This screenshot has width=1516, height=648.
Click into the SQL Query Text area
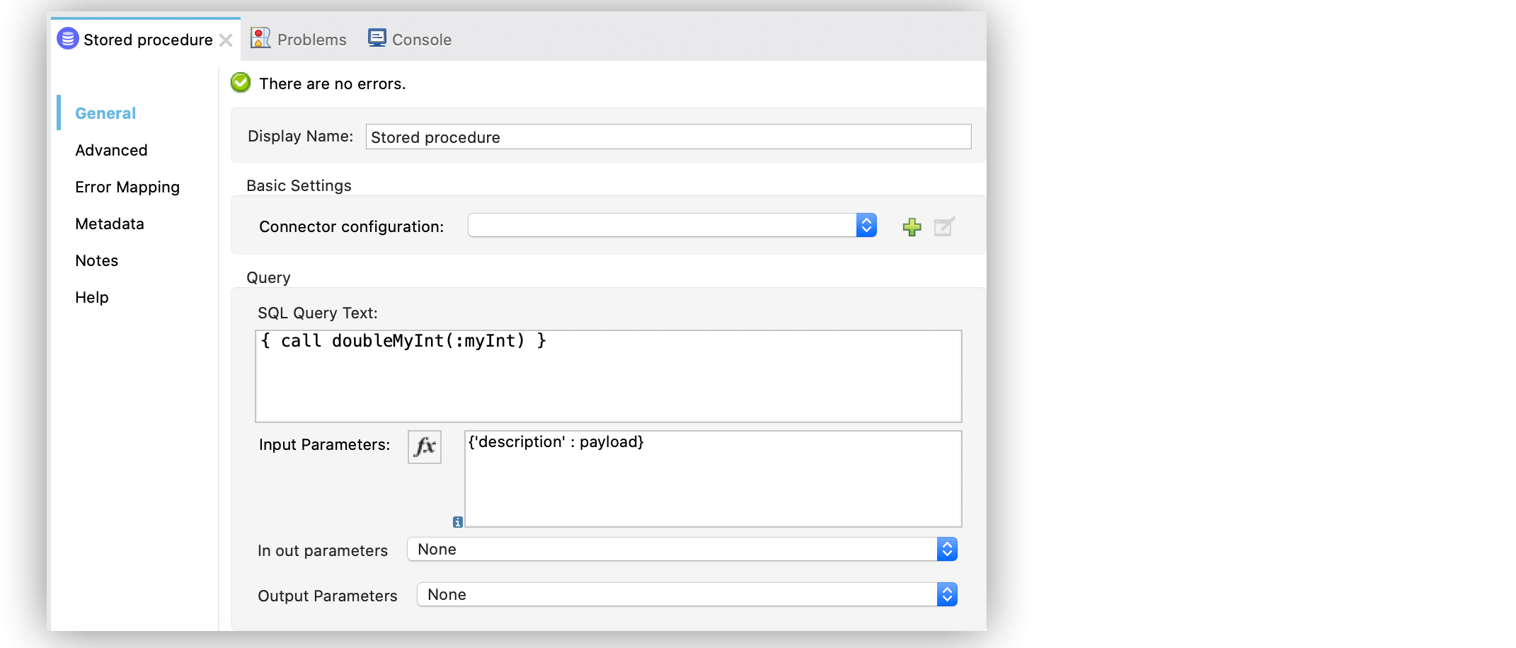pyautogui.click(x=609, y=376)
